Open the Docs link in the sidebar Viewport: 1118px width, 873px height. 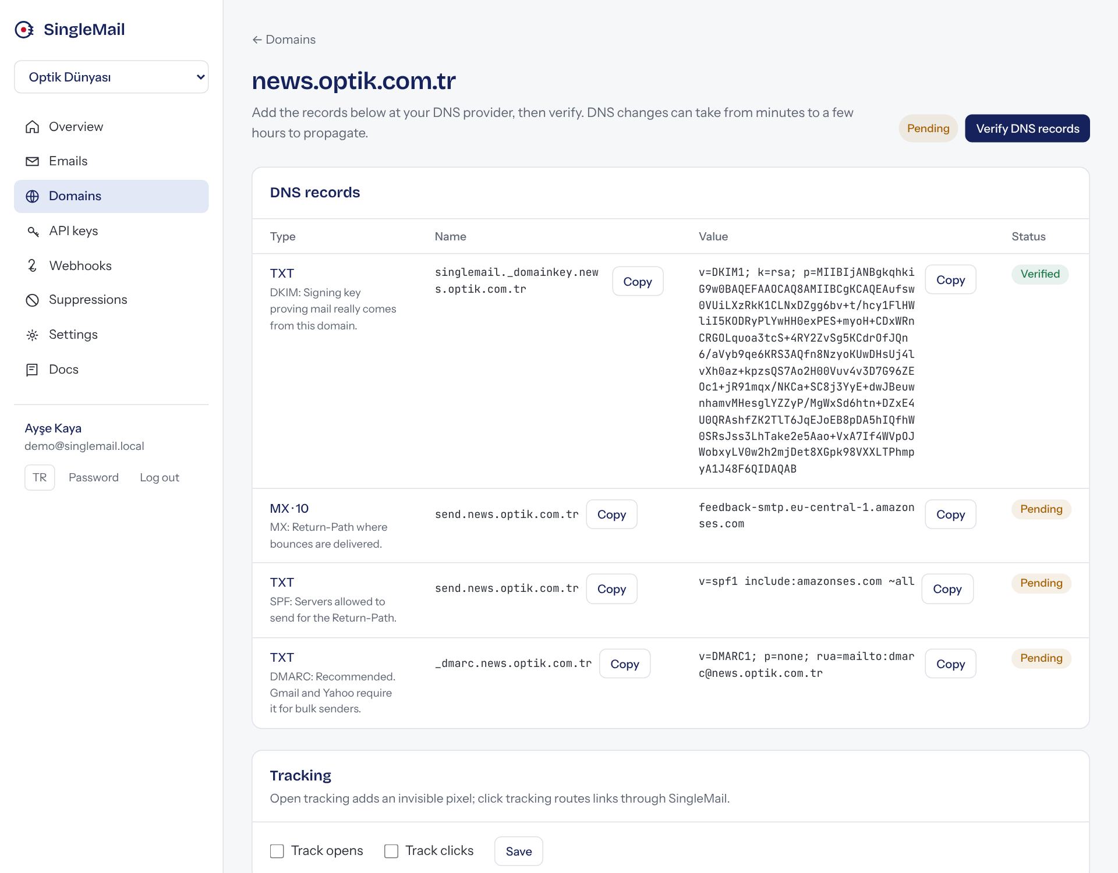coord(111,370)
